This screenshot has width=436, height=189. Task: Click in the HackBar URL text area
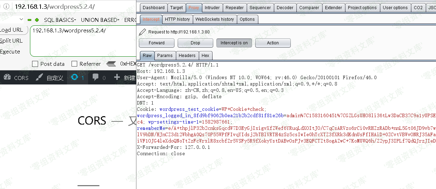pyautogui.click(x=83, y=42)
